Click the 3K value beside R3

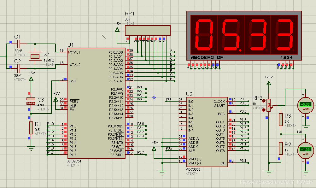287,121
